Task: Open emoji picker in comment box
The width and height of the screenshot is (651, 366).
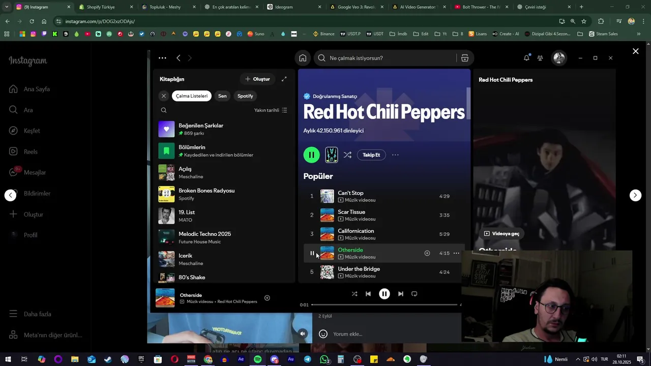Action: 323,334
